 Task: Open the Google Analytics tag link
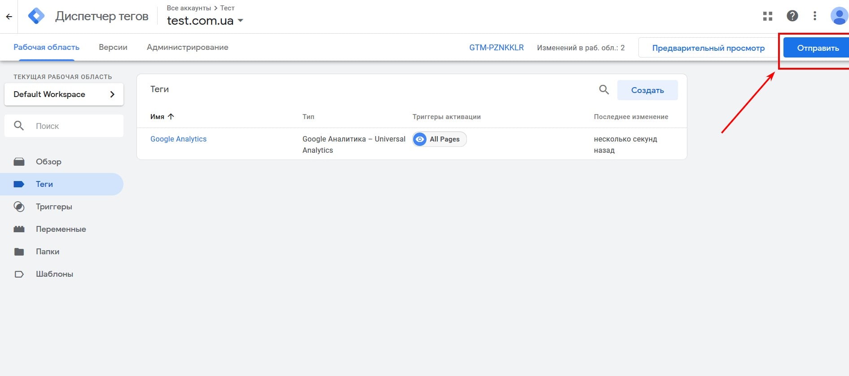point(178,139)
